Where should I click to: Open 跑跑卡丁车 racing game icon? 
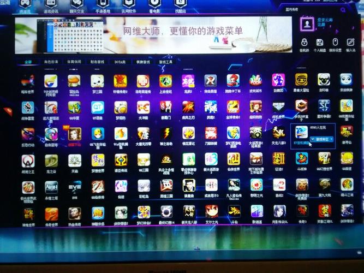[234, 81]
